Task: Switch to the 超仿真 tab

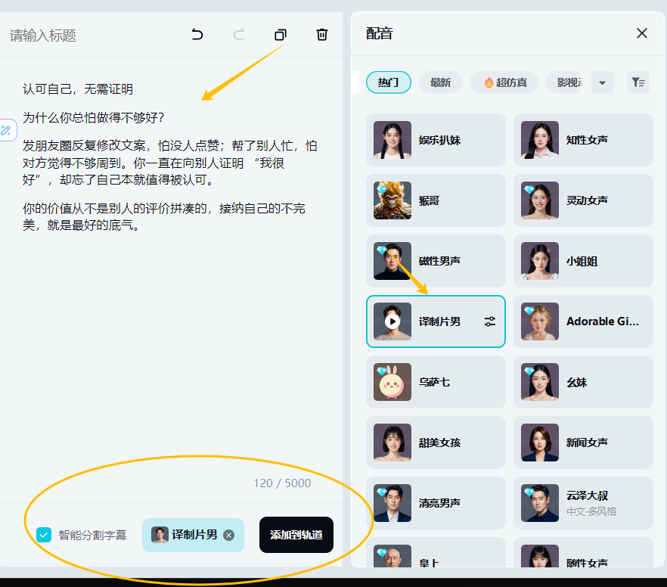Action: pos(504,82)
